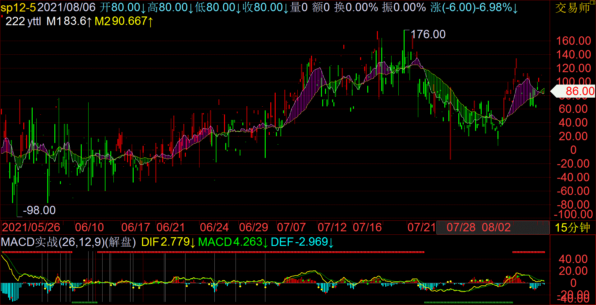This screenshot has height=305, width=596.
Task: Click the -60.00 price axis label
Action: tap(573, 191)
